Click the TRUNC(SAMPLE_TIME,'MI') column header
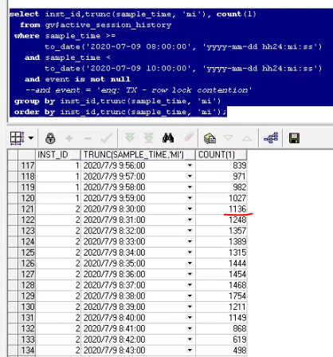The image size is (333, 357). pos(138,155)
